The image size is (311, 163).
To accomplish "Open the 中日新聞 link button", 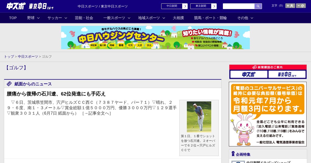I will (172, 6).
